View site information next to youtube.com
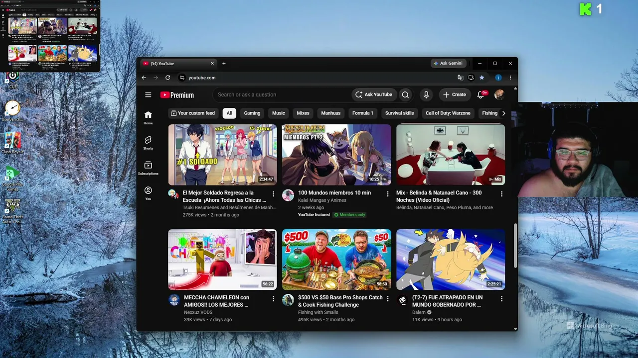 tap(182, 78)
